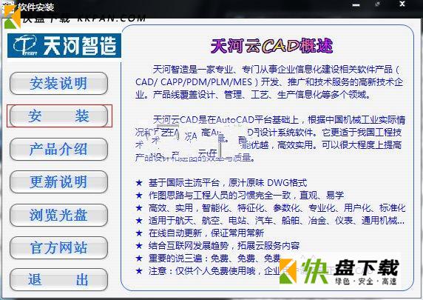
Task: Open the 安装说明 installation notes
Action: pyautogui.click(x=58, y=83)
